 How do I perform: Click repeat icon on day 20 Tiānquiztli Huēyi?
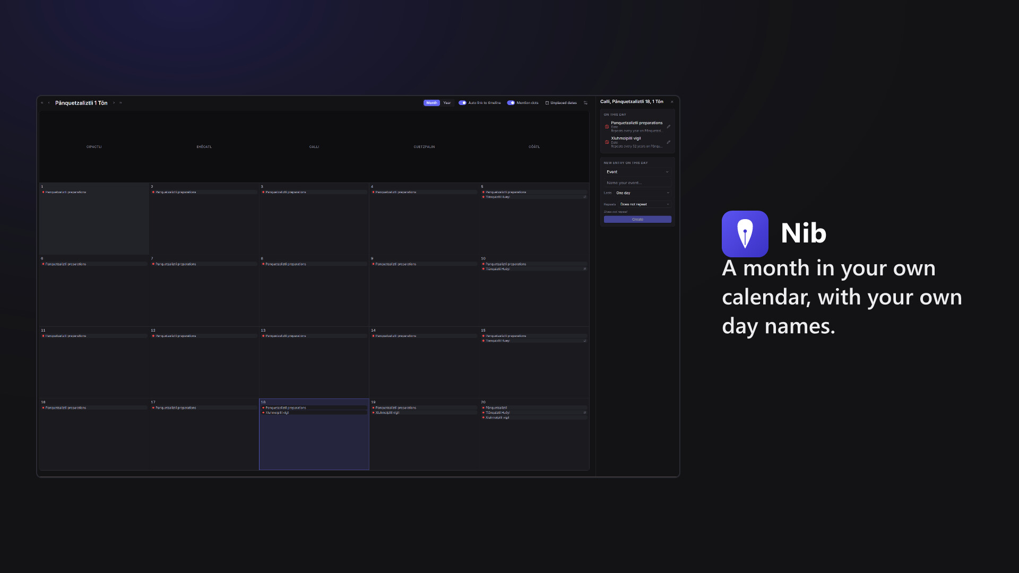coord(585,413)
